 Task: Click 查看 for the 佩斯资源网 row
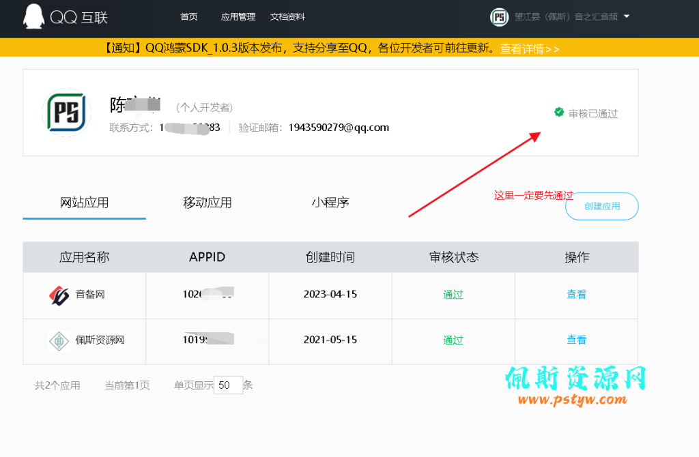pyautogui.click(x=576, y=340)
